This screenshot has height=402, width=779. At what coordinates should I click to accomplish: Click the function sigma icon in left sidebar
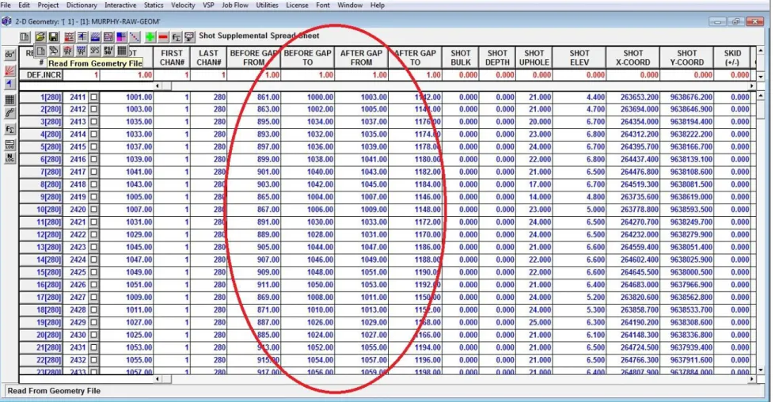pyautogui.click(x=10, y=129)
